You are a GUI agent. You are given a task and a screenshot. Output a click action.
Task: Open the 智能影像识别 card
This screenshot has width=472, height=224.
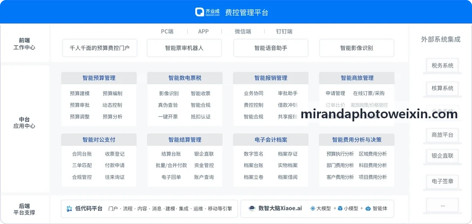click(356, 48)
